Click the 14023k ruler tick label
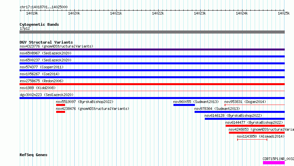294x166 pixels. coord(200,13)
